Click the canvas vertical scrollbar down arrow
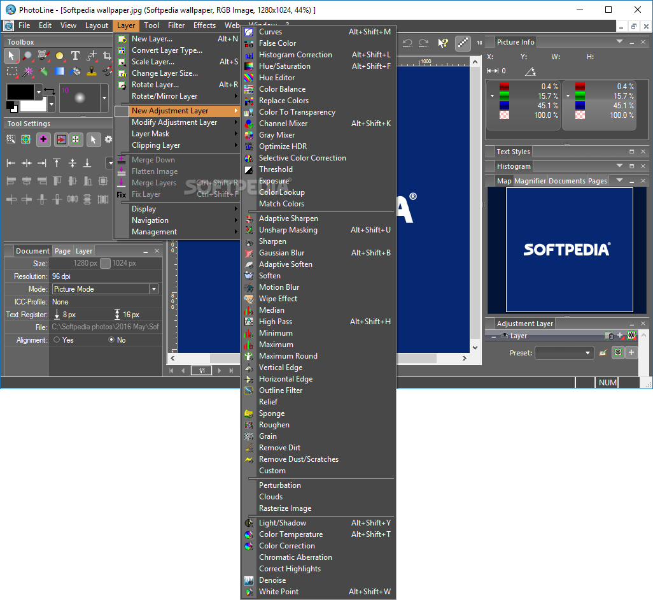Viewport: 653px width, 600px height. coord(475,348)
